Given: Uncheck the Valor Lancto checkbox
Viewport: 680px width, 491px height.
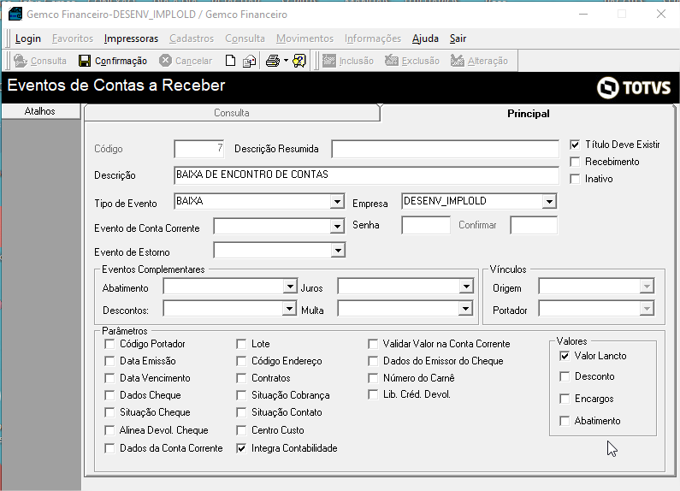Looking at the screenshot, I should (565, 356).
